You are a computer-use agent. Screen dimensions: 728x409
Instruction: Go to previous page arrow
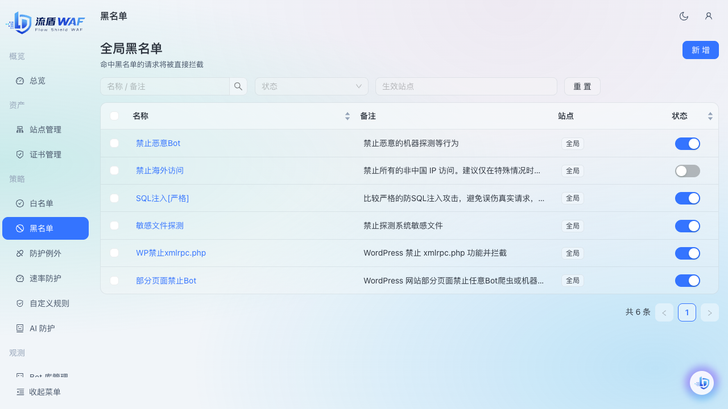tap(664, 312)
